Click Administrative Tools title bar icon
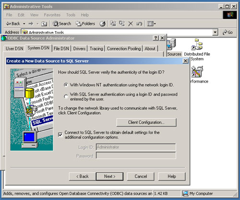This screenshot has width=240, height=200. [7, 7]
